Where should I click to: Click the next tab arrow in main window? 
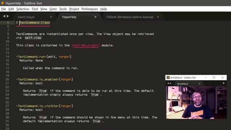tap(8, 16)
